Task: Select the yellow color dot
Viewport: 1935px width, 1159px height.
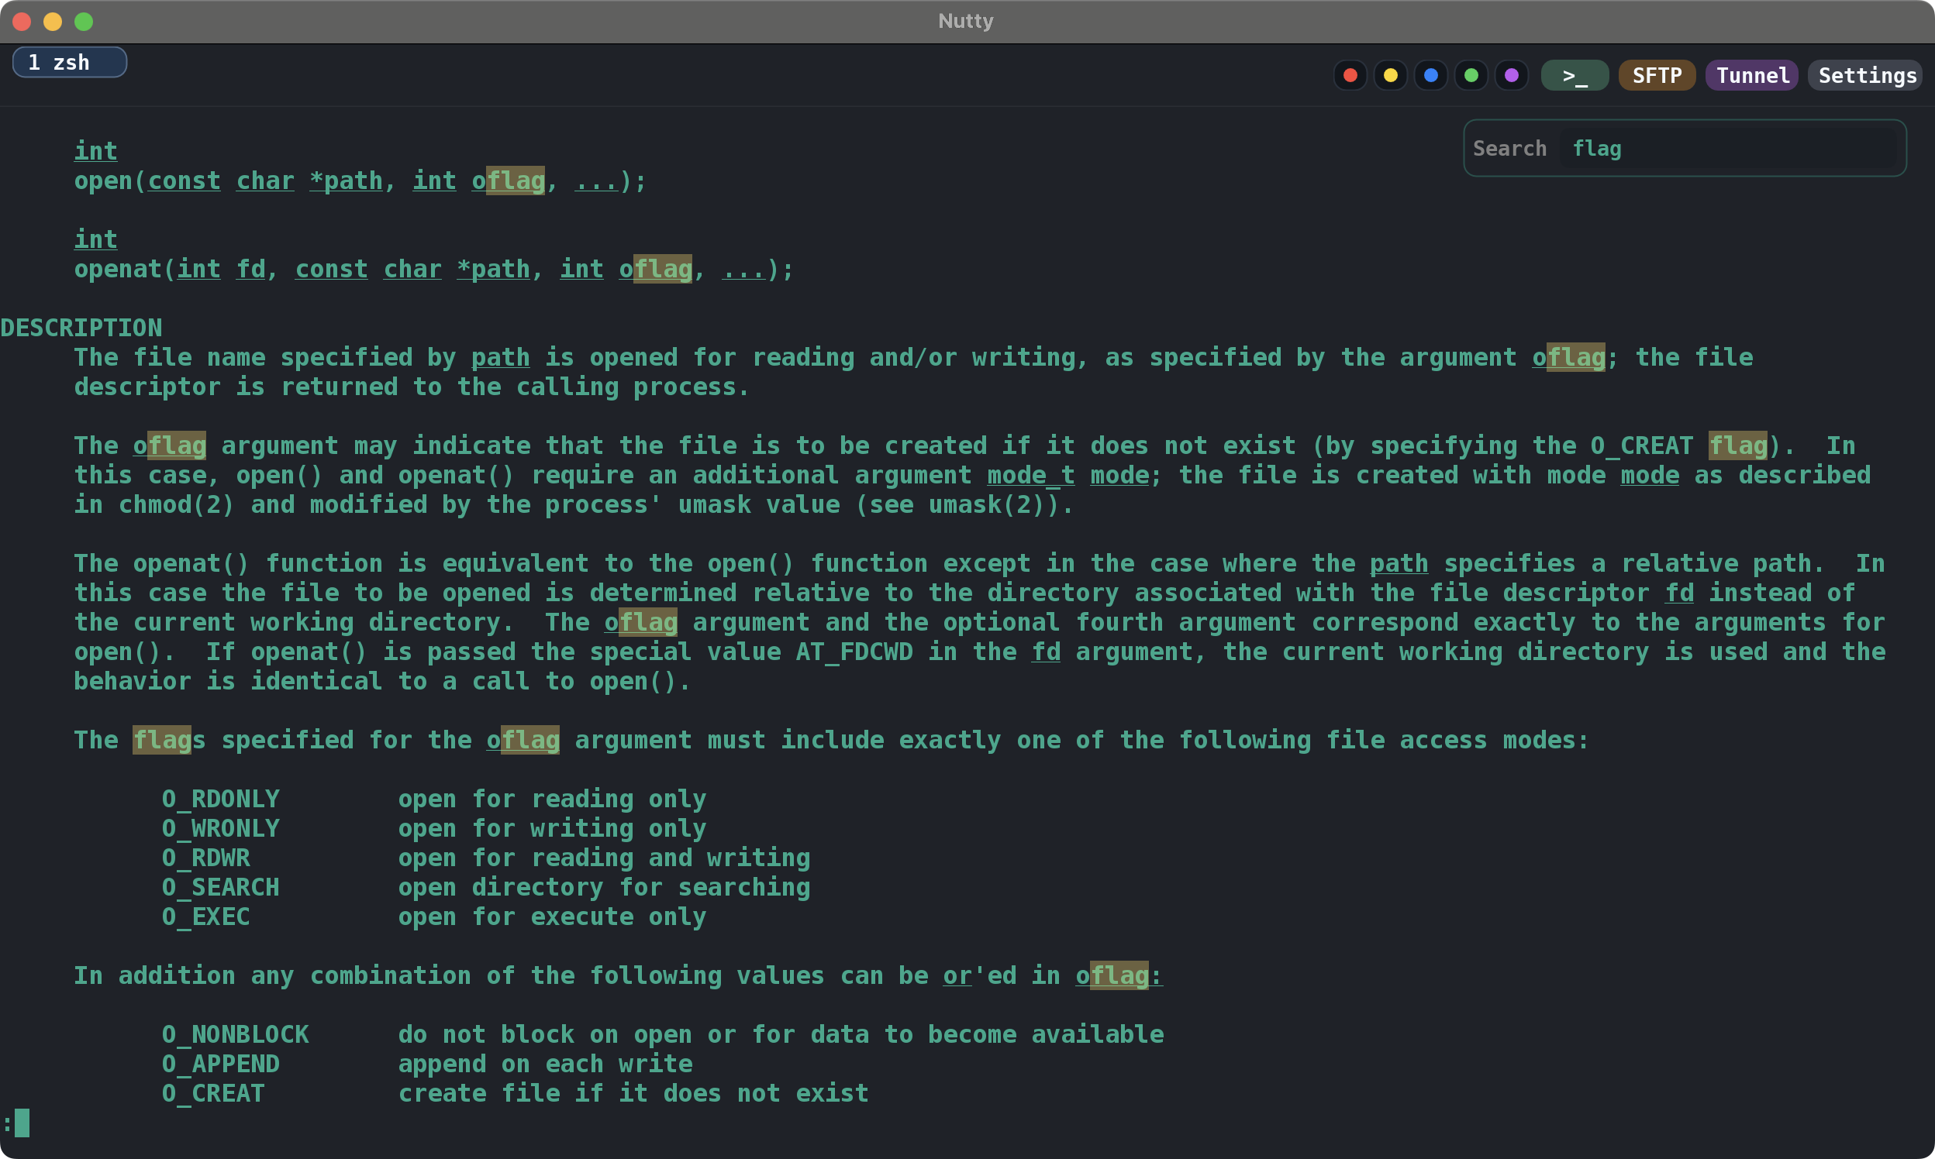Action: [1390, 76]
